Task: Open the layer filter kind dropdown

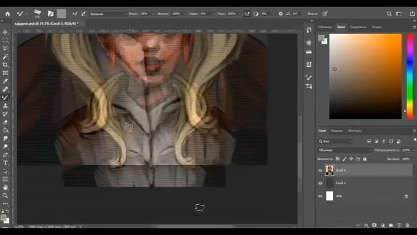Action: click(336, 141)
